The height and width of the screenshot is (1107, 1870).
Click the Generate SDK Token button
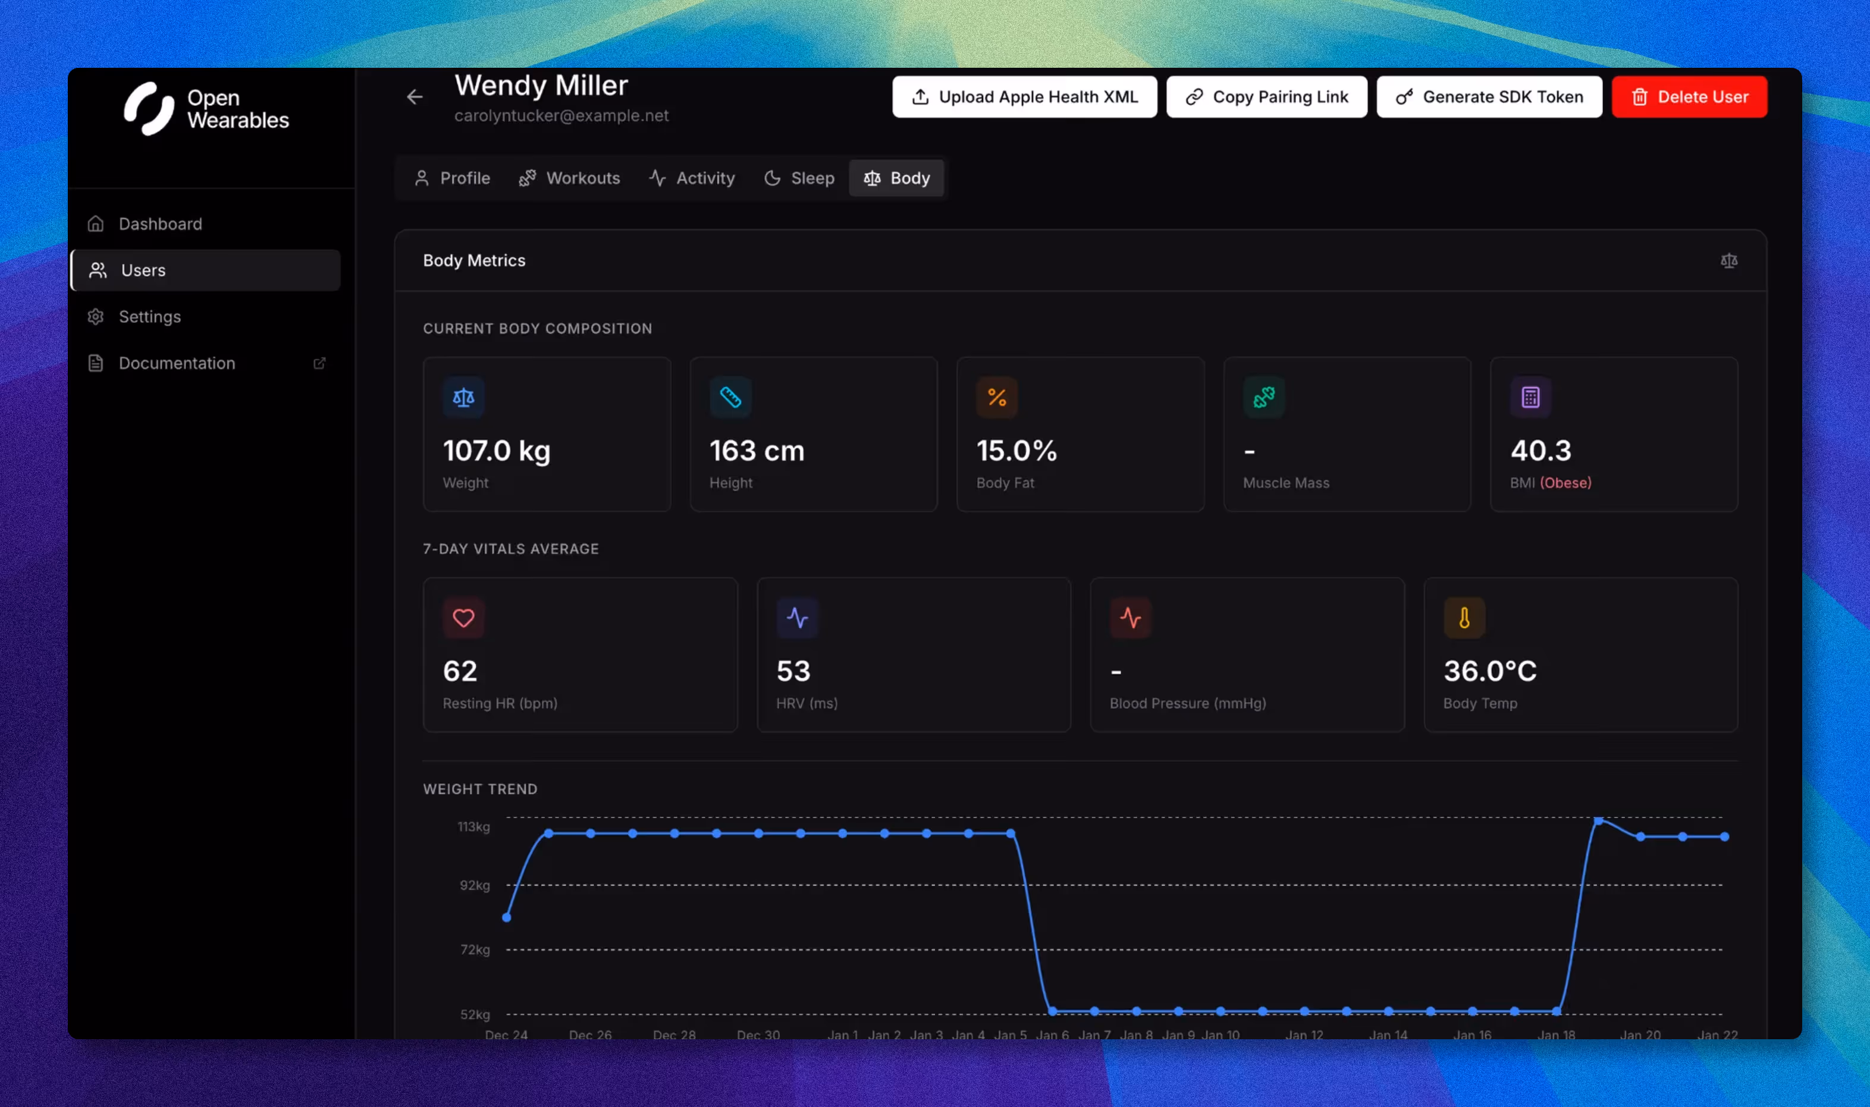coord(1489,97)
